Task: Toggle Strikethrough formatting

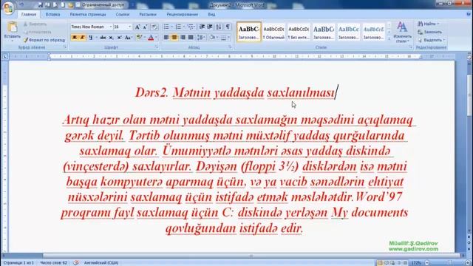Action: pos(103,38)
